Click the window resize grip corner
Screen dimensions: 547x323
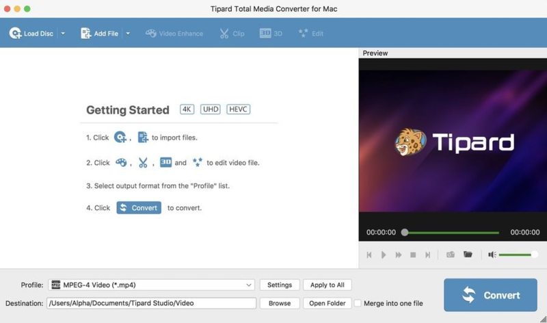point(543,319)
